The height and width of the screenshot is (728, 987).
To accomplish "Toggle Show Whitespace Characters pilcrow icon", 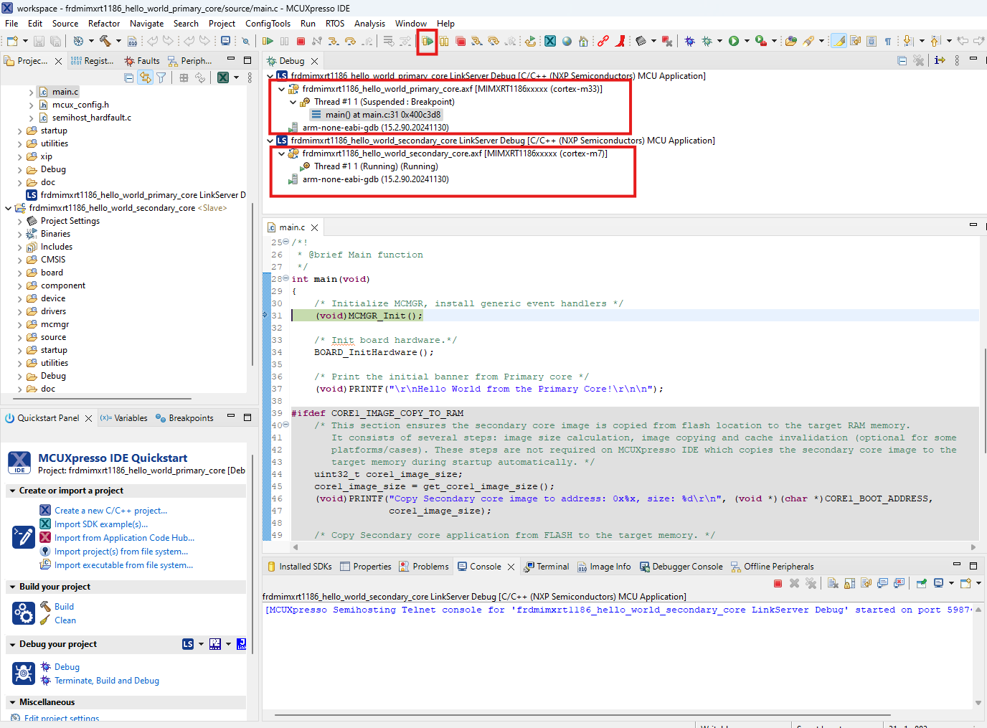I will (x=888, y=42).
